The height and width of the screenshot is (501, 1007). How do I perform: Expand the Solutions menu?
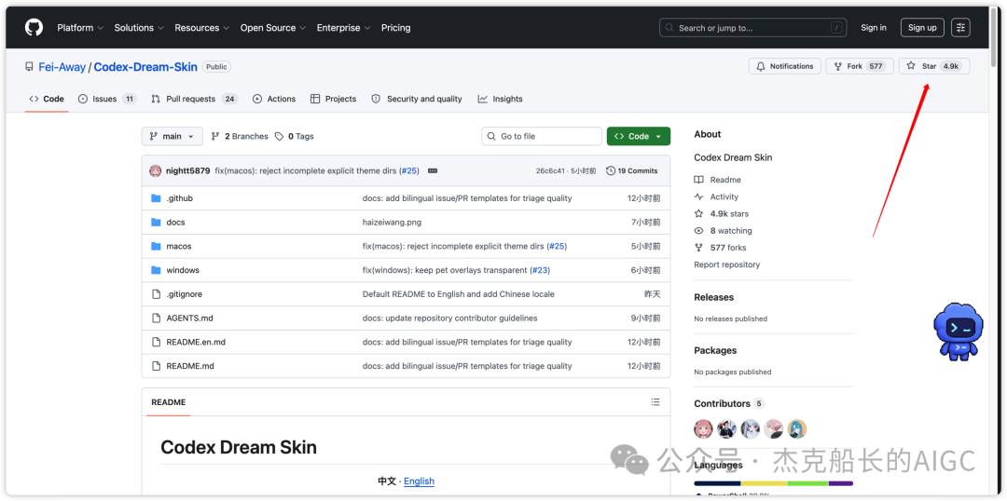[x=139, y=28]
